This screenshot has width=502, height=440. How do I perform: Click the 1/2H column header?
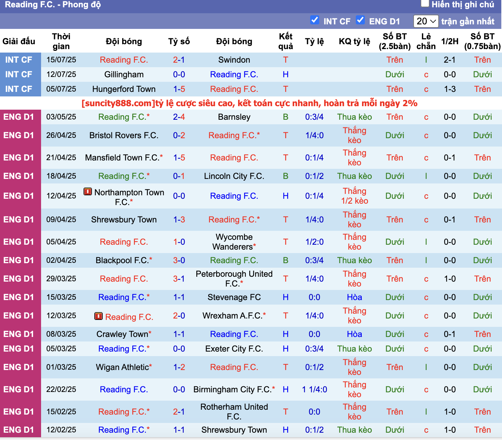pos(450,41)
